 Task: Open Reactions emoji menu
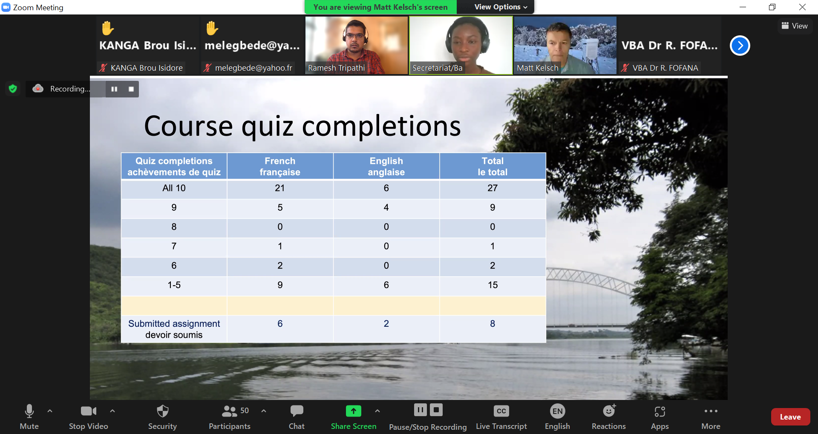coord(609,417)
